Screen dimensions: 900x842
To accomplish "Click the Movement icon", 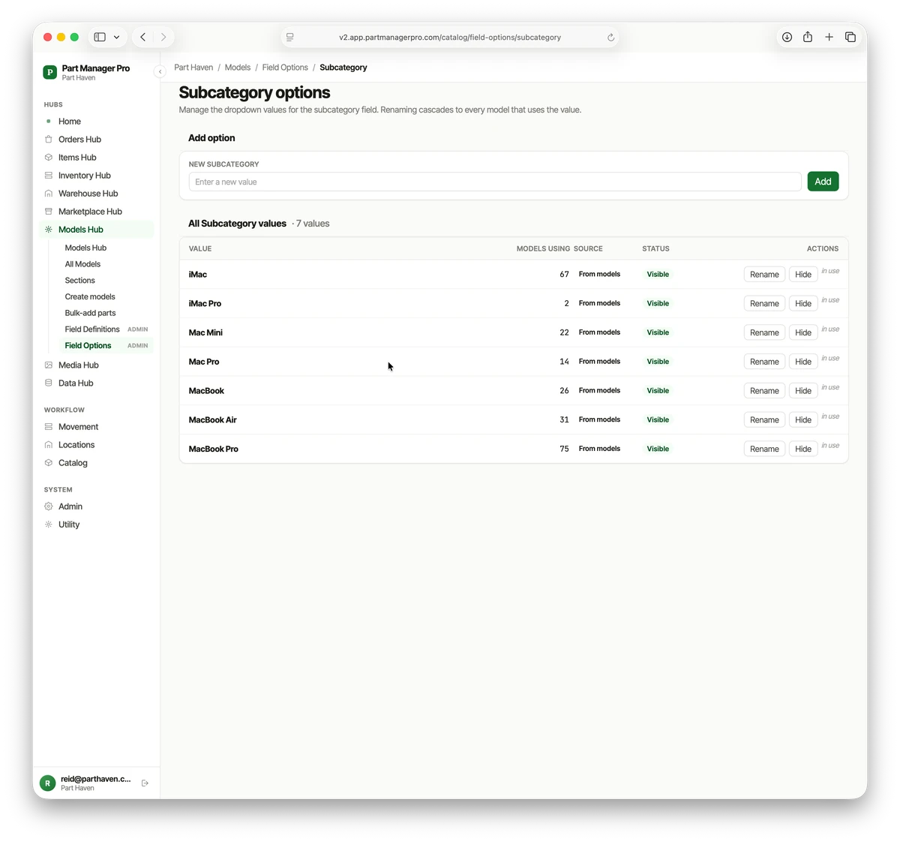I will tap(49, 427).
